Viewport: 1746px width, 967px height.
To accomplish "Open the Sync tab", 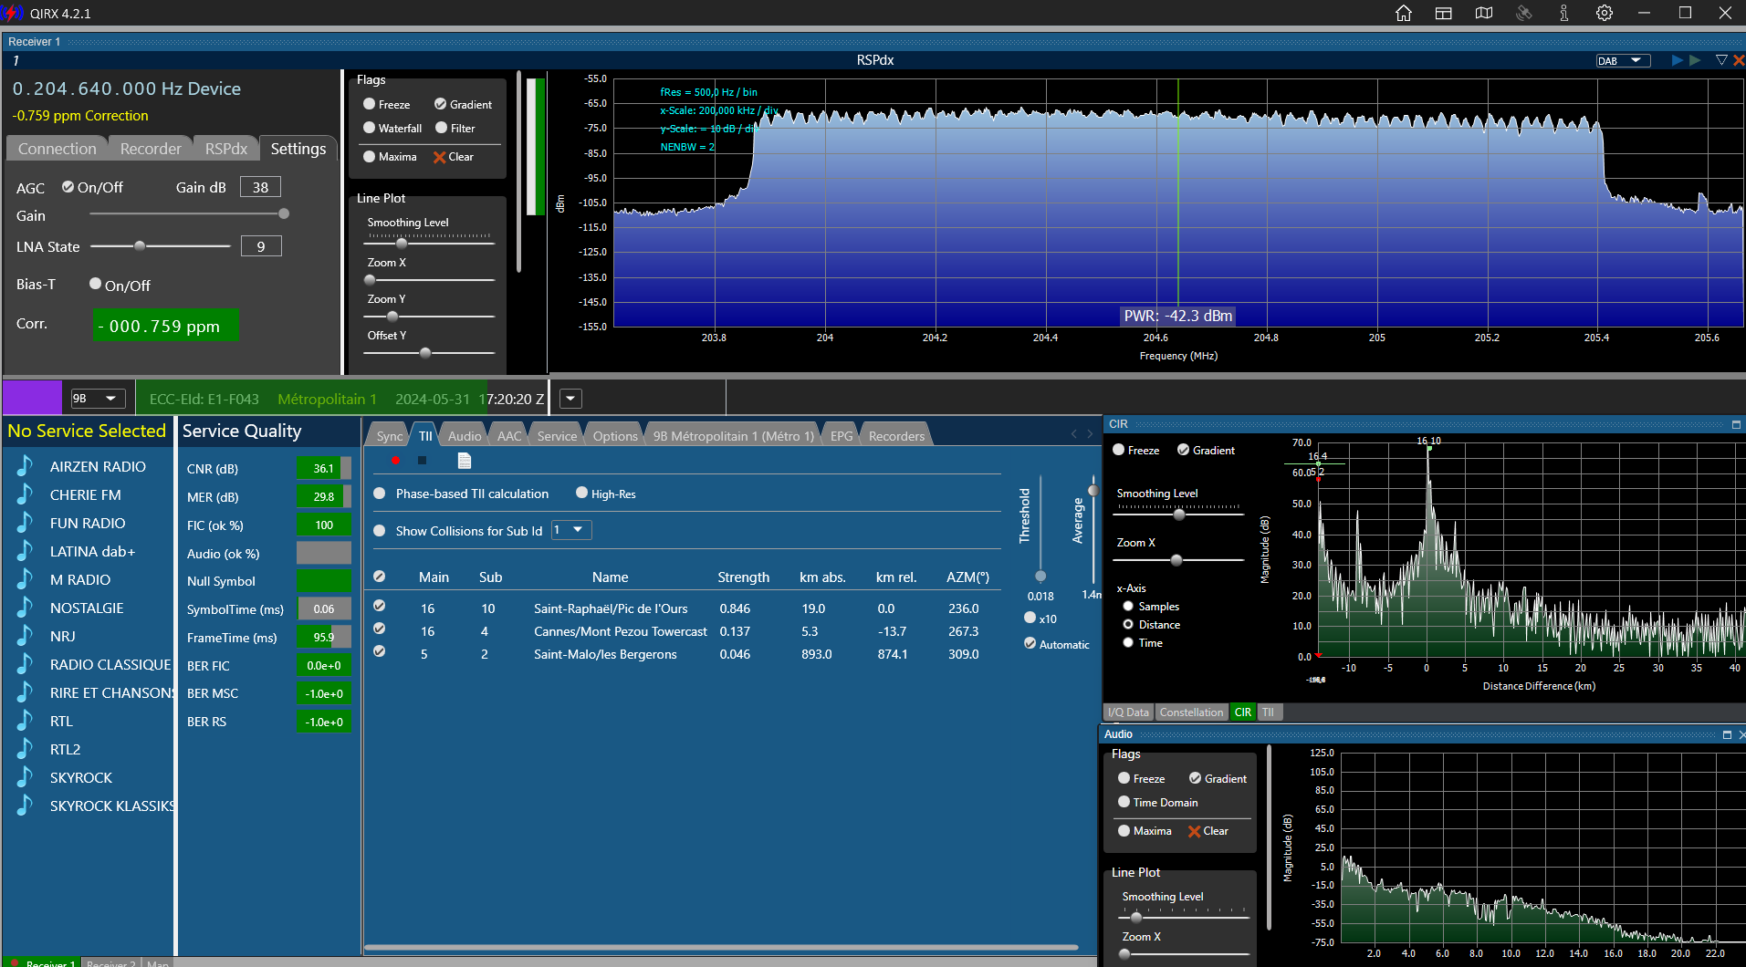I will [x=390, y=436].
